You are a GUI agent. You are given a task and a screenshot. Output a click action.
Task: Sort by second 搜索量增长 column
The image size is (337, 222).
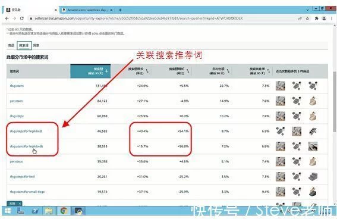click(179, 71)
